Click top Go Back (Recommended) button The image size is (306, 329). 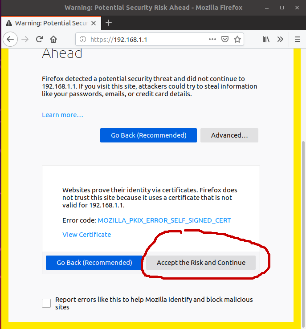click(148, 135)
